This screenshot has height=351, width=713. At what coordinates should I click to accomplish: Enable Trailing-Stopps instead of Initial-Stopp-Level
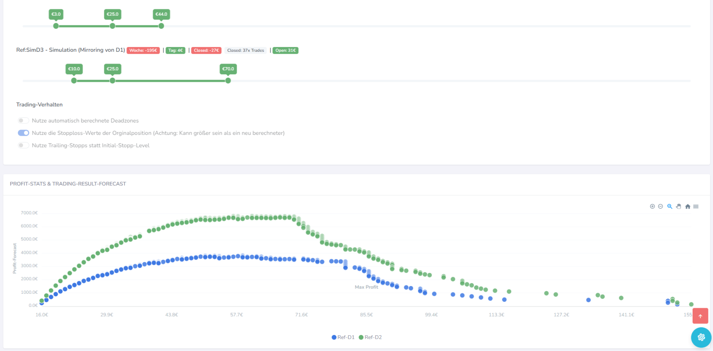[x=23, y=145]
